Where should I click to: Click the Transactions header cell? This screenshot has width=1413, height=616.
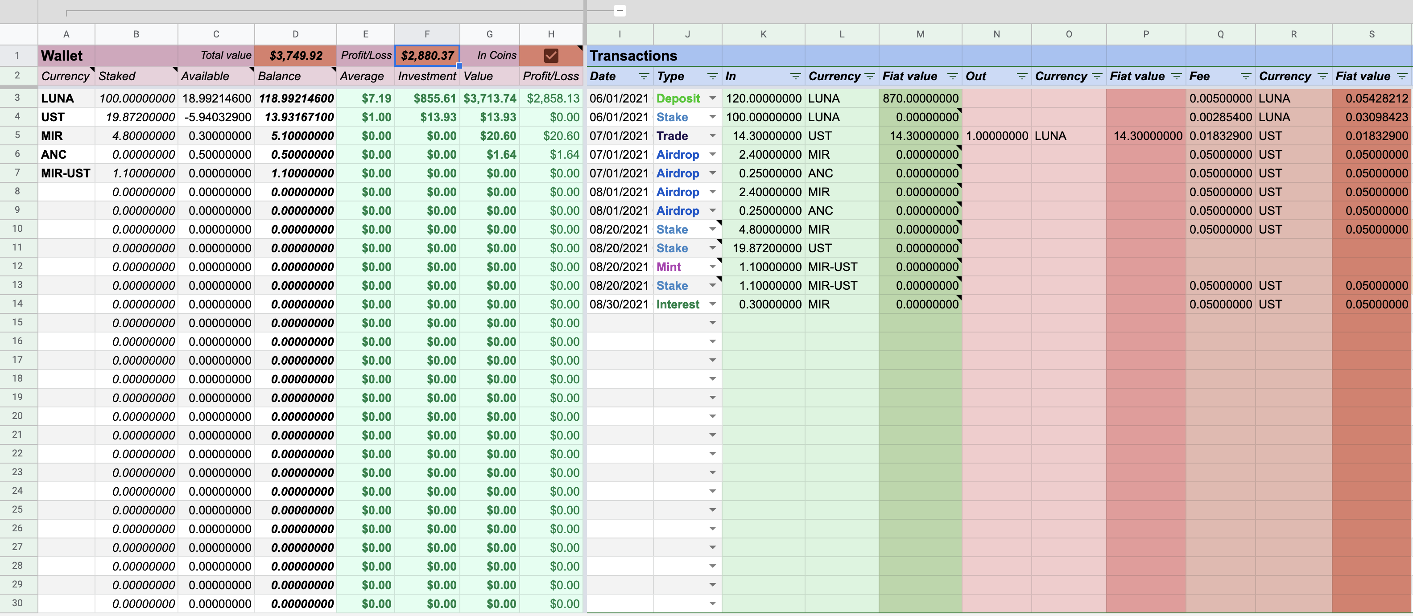tap(633, 55)
